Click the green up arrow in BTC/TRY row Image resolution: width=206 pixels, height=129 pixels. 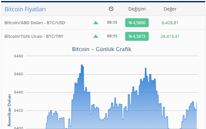point(96,36)
